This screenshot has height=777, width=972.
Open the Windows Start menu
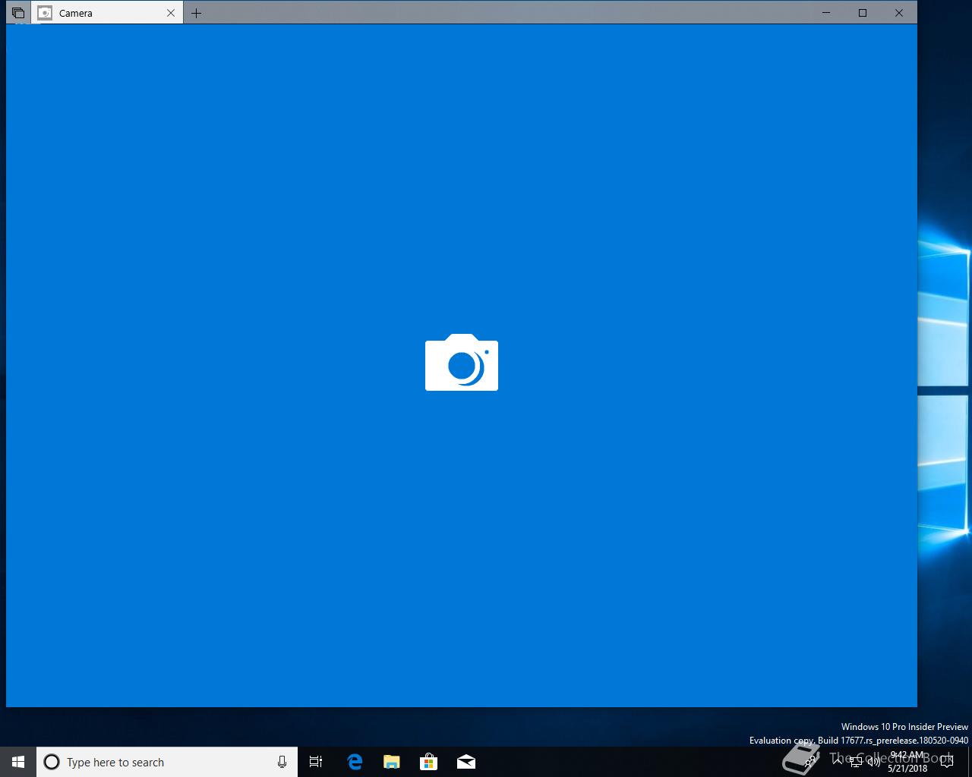tap(18, 762)
